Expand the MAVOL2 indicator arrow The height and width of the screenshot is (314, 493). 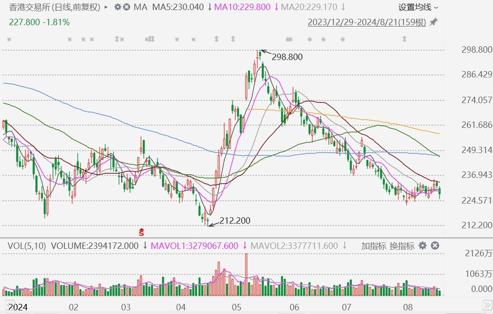345,246
